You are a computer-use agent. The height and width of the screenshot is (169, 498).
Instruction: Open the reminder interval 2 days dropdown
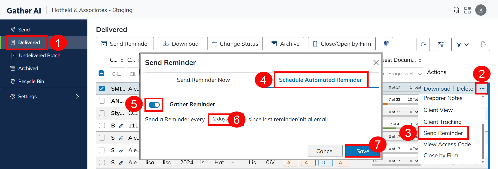click(220, 119)
